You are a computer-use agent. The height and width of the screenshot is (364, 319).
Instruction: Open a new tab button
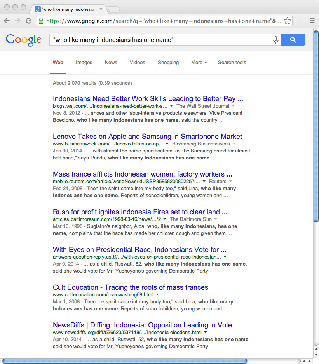(x=114, y=9)
